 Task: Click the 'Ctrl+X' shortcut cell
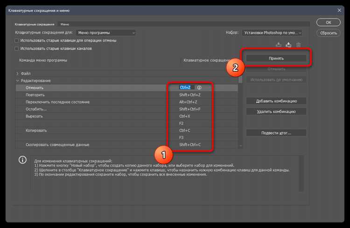pyautogui.click(x=185, y=116)
